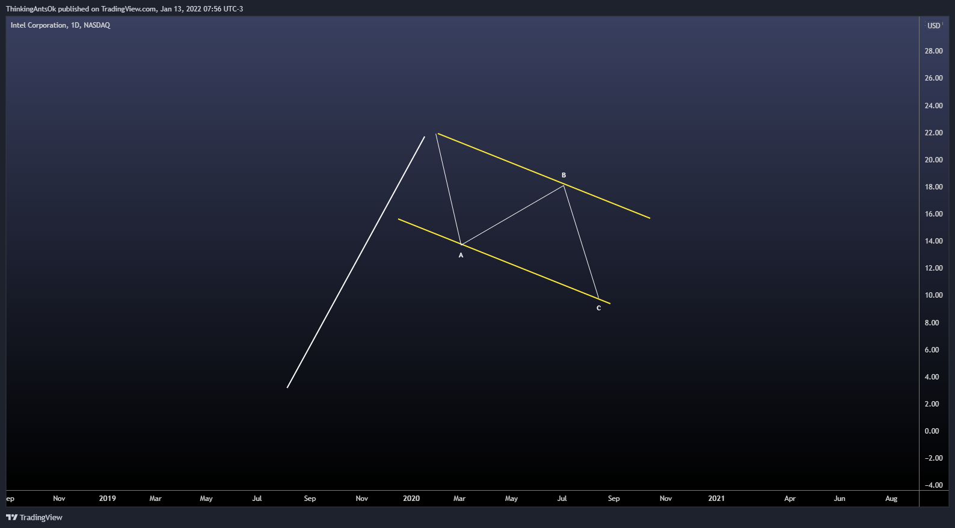The height and width of the screenshot is (528, 955).
Task: Click the Intel Corporation chart title
Action: click(x=60, y=25)
